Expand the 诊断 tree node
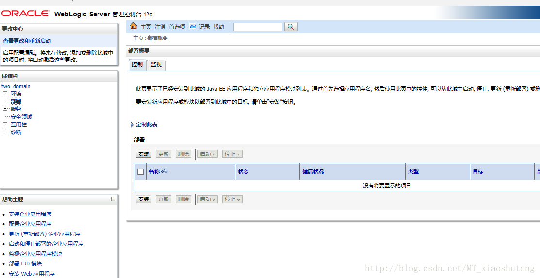The image size is (540, 278). (x=5, y=132)
